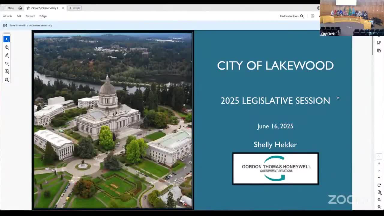Open the Edit tools tab
This screenshot has width=384, height=216.
point(19,16)
